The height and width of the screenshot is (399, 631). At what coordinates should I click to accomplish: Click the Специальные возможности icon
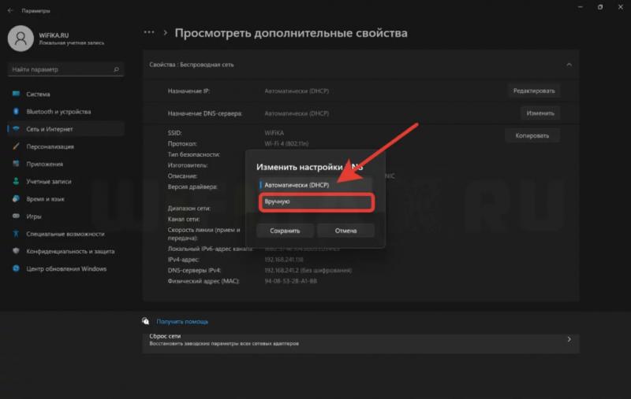(17, 234)
